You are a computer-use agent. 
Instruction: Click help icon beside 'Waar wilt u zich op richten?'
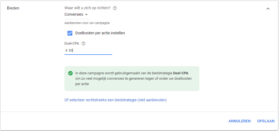115,8
